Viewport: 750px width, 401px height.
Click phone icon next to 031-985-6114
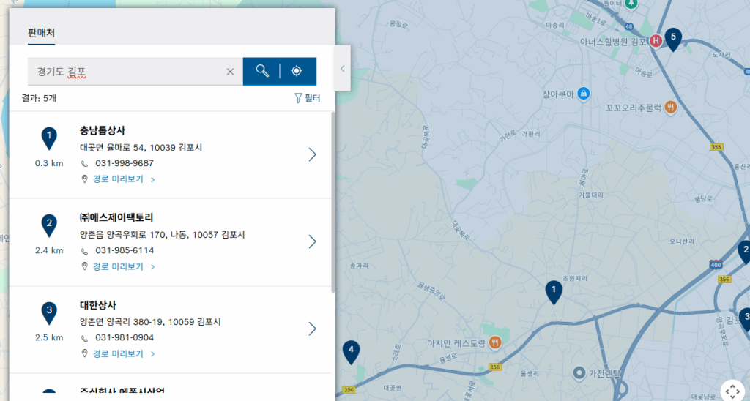[x=84, y=252]
